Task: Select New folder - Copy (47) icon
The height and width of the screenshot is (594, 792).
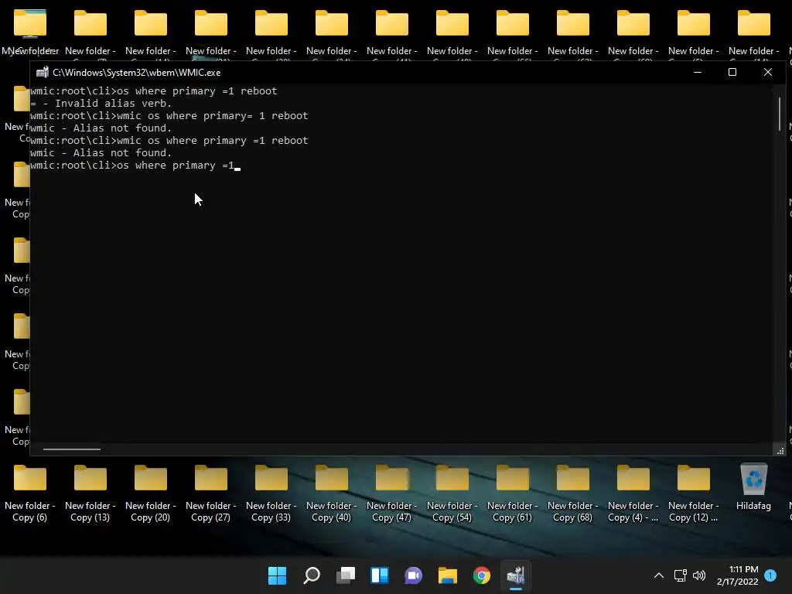Action: (x=392, y=493)
